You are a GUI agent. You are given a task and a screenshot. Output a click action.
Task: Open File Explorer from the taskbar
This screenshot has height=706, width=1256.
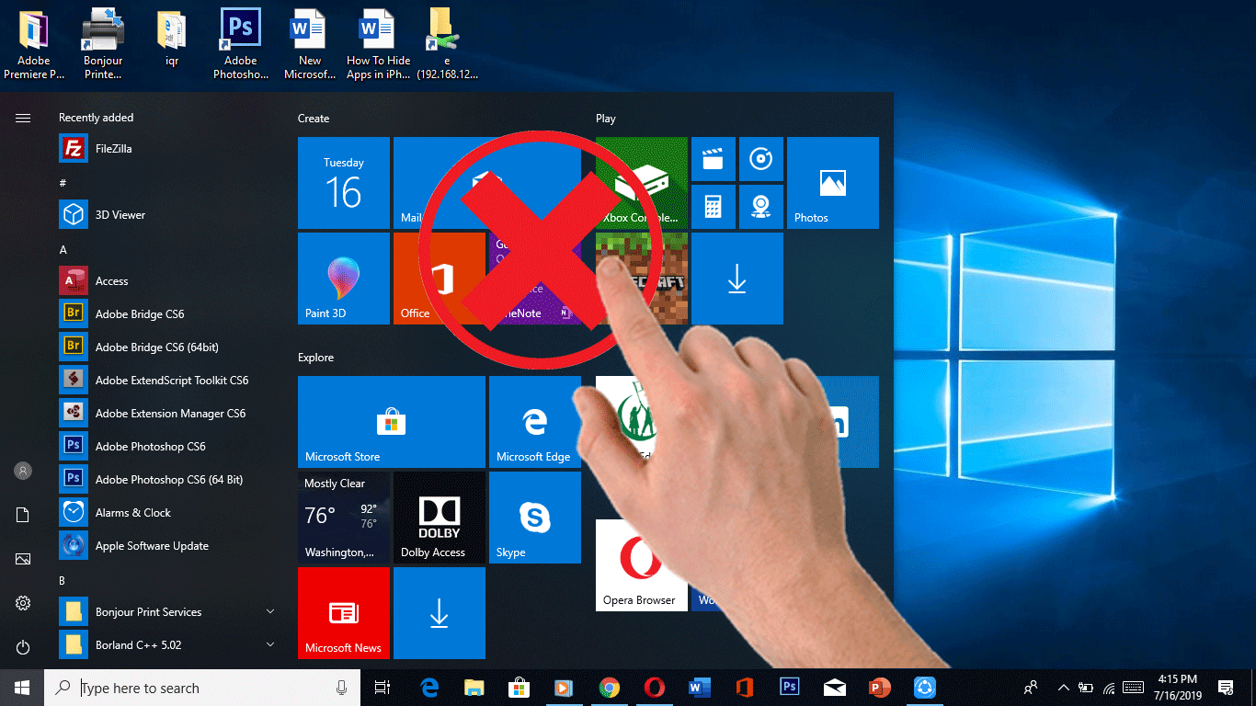(474, 688)
